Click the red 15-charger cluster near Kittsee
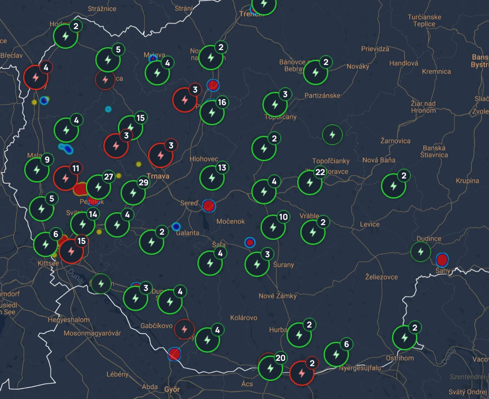This screenshot has width=489, height=399. point(71,251)
